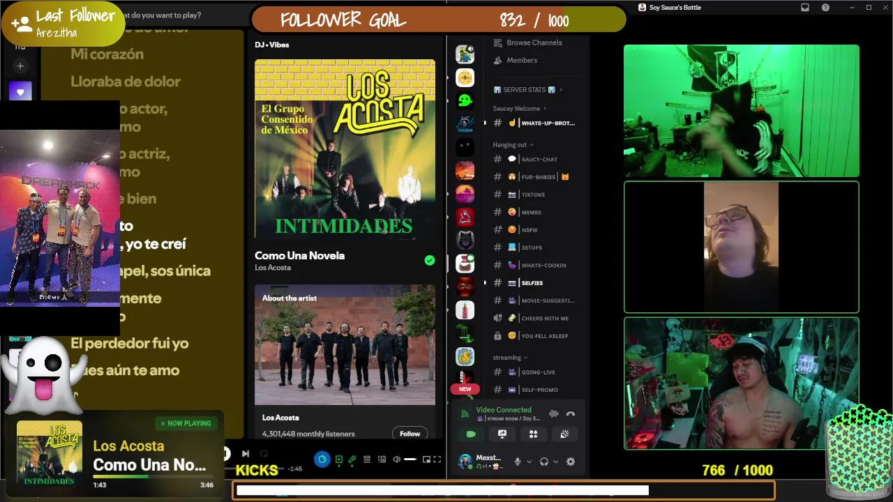This screenshot has width=893, height=502.
Task: Expand the SERVER STATS category
Action: coord(528,90)
